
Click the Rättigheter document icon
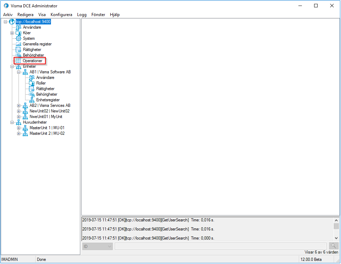[x=18, y=50]
